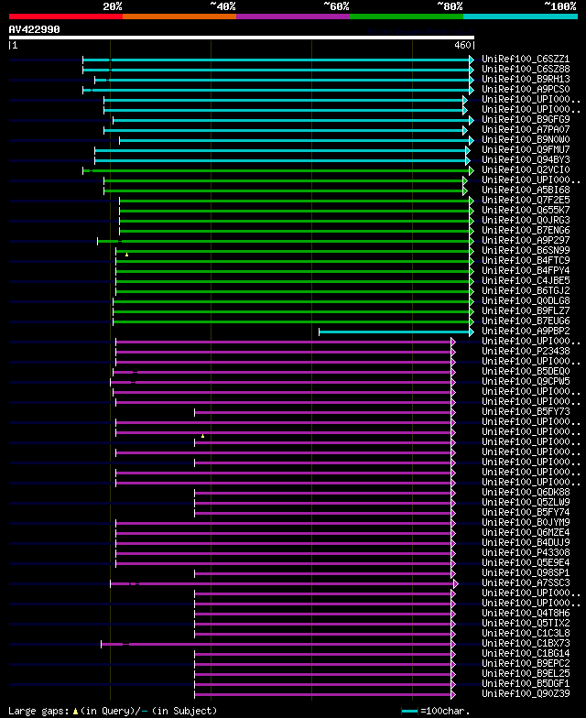Click the AV422990 query name
586x718 pixels.
point(35,29)
